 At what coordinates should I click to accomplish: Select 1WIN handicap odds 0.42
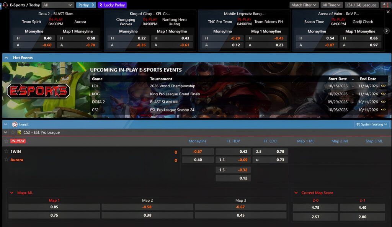coord(233,152)
